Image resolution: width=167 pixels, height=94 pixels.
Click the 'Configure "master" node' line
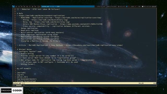[x=29, y=51]
